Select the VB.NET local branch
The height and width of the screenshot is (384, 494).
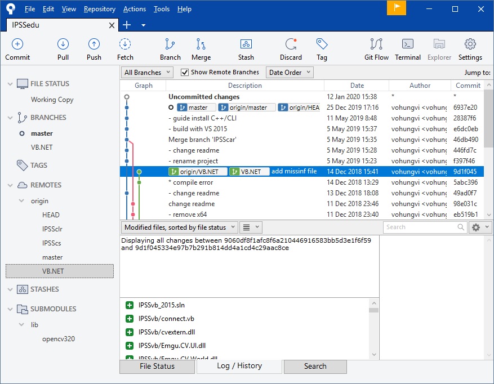click(x=42, y=147)
